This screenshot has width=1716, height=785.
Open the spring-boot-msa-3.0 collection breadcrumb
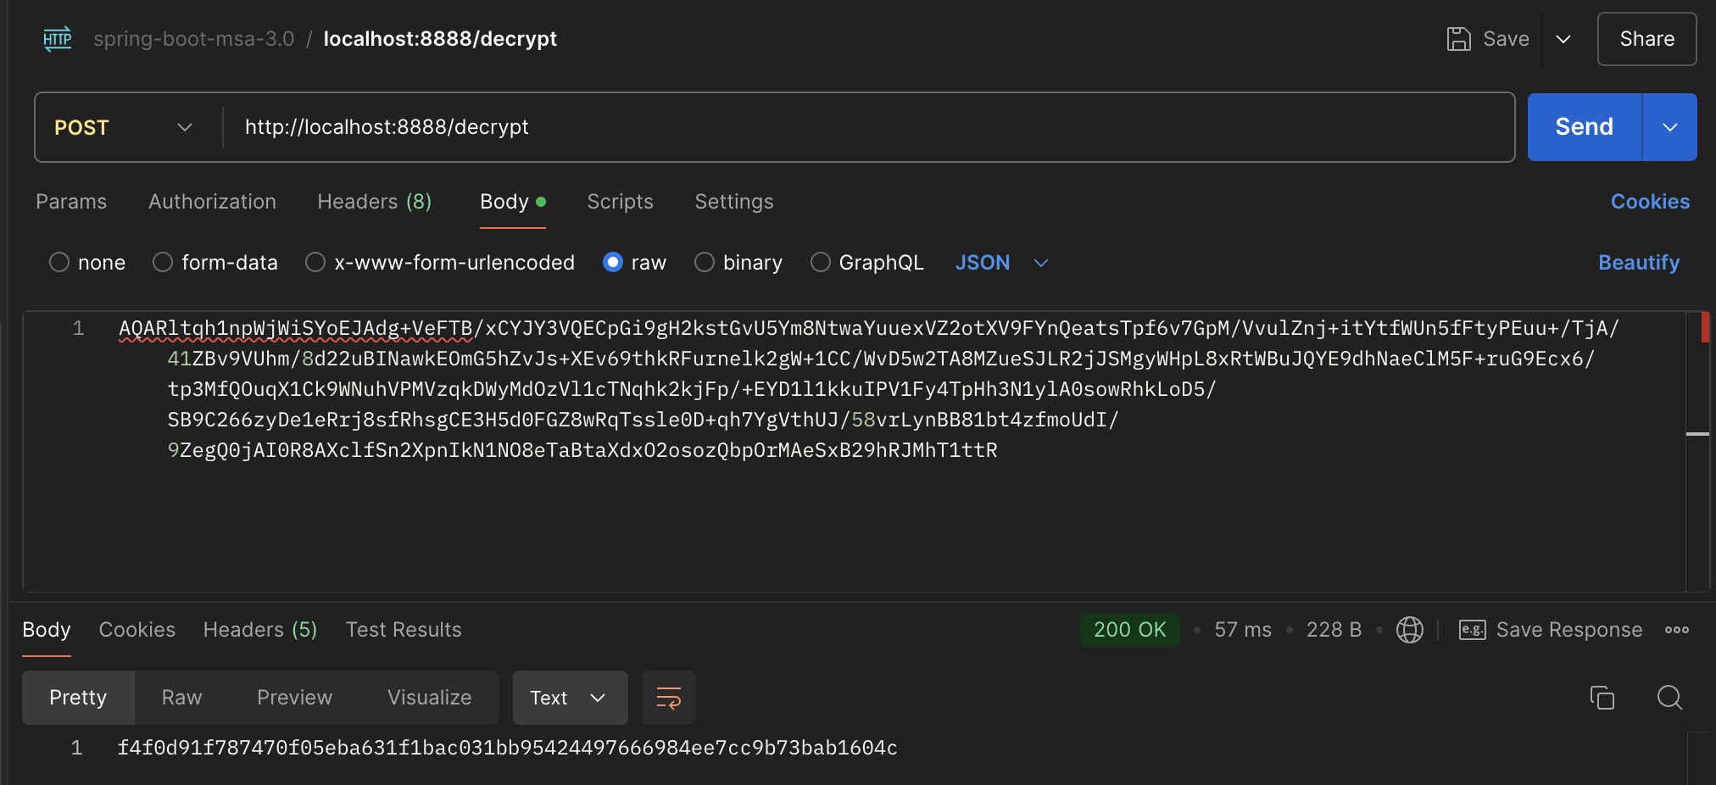(193, 39)
